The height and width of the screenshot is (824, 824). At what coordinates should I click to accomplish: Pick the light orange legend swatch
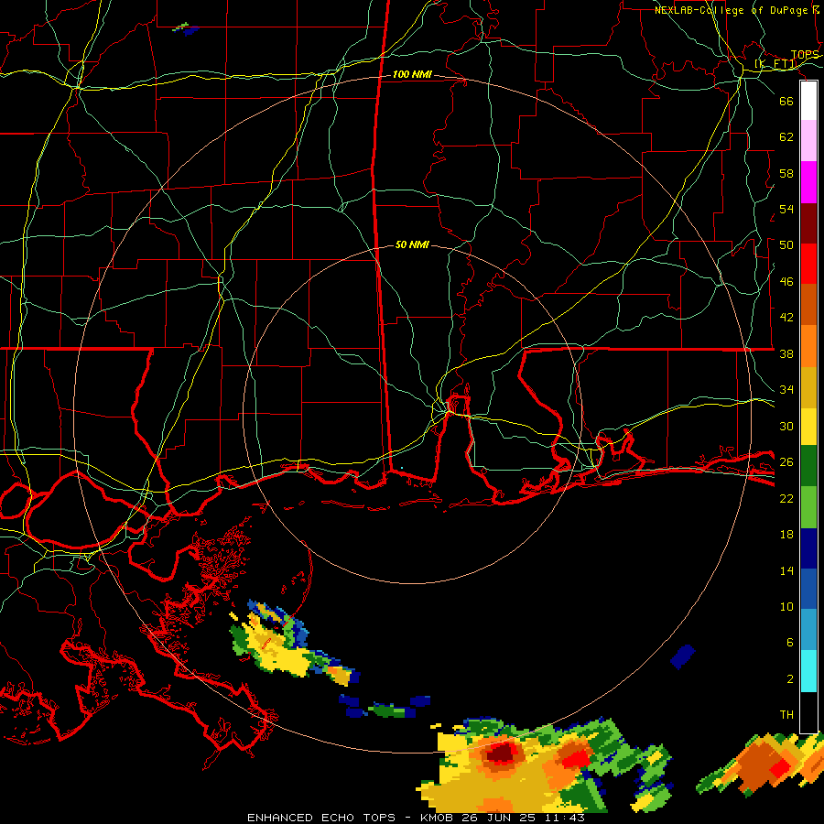click(x=808, y=346)
